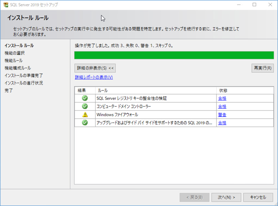Select 機能構成ルール step in sidebar
The height and width of the screenshot is (206, 278).
point(18,68)
